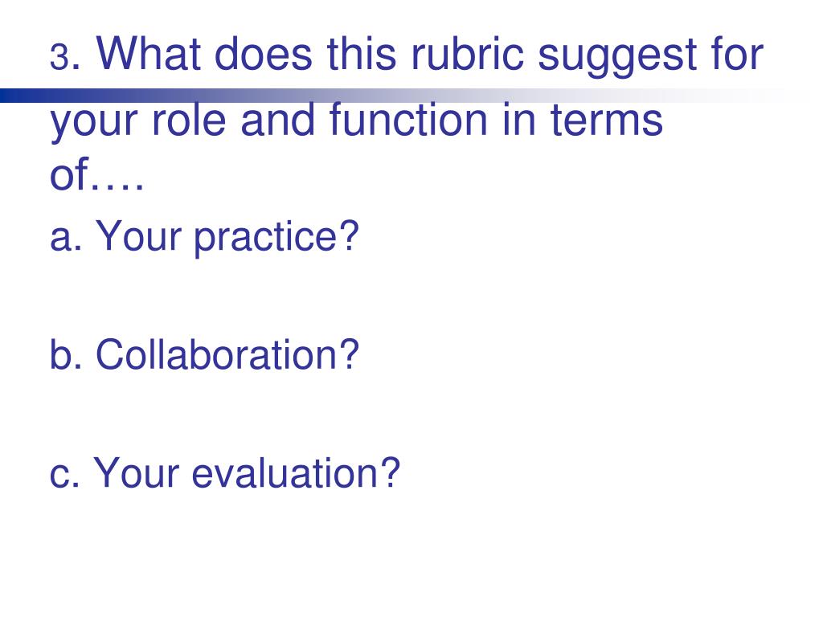Click the word "evaluation?" in item c
This screenshot has height=617, width=823.
coord(296,472)
